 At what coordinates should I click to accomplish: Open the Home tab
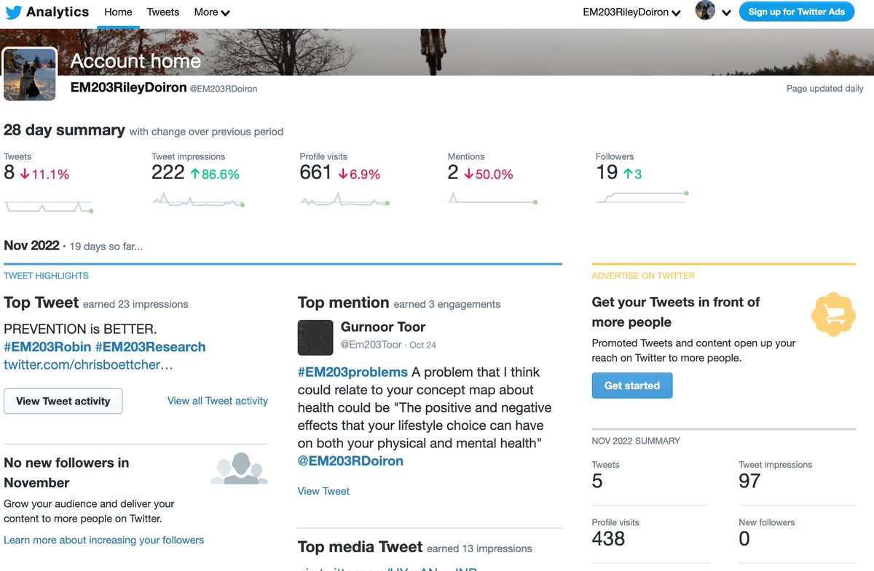tap(118, 12)
